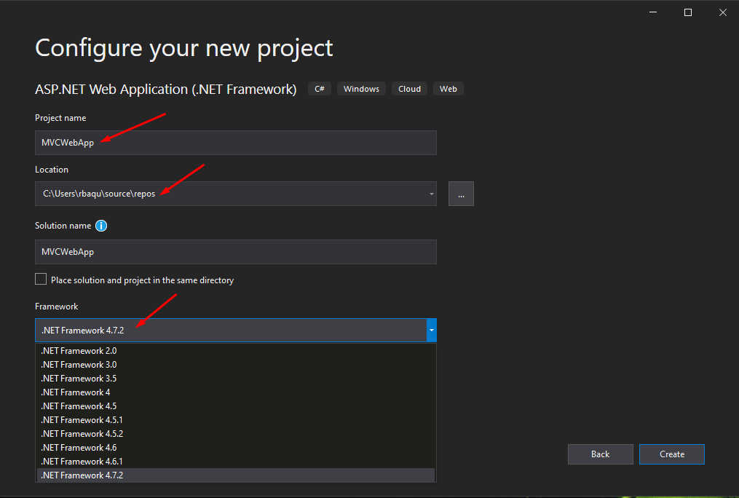Image resolution: width=739 pixels, height=498 pixels.
Task: Open the Location dropdown arrow
Action: pyautogui.click(x=431, y=194)
